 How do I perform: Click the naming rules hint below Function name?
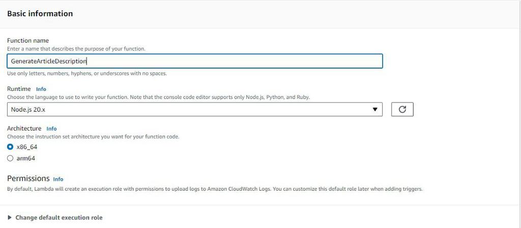[86, 73]
